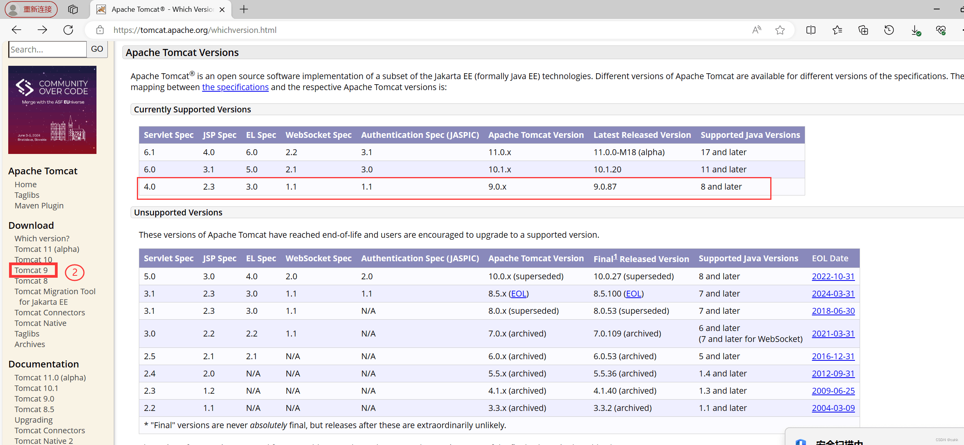Select the Apache Tomcat Which Version tab
The width and height of the screenshot is (964, 445).
[x=161, y=9]
